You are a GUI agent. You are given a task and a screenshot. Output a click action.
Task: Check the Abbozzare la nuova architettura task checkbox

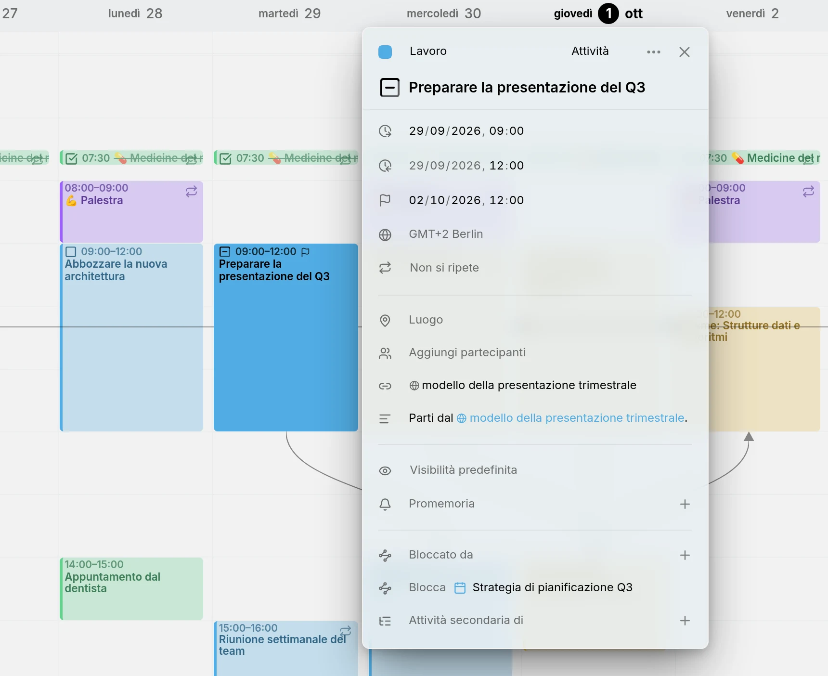coord(71,252)
